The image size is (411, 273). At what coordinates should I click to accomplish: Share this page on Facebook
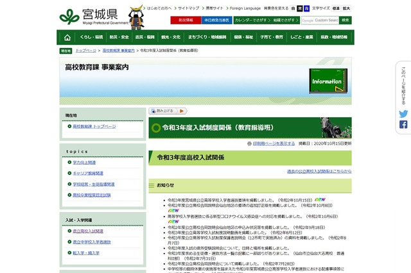pyautogui.click(x=403, y=124)
